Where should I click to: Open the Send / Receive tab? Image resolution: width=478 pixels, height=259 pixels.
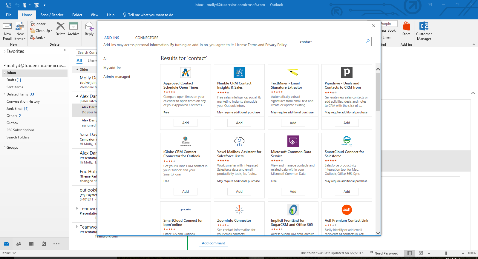(52, 15)
